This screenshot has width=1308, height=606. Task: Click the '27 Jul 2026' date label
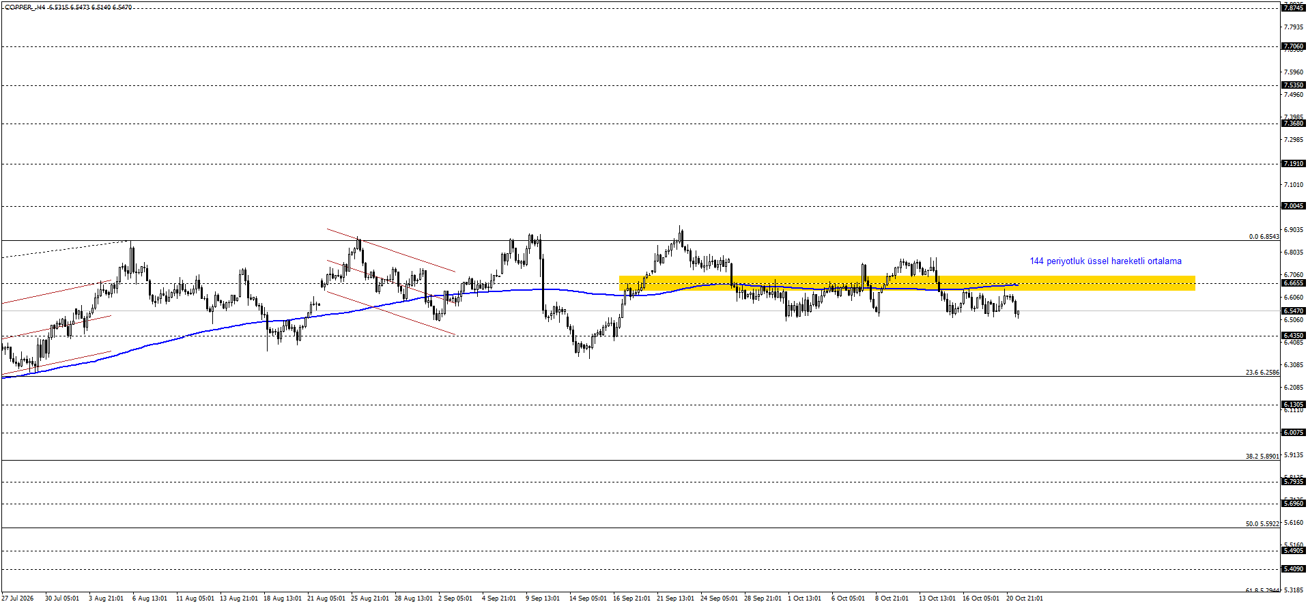pyautogui.click(x=18, y=598)
